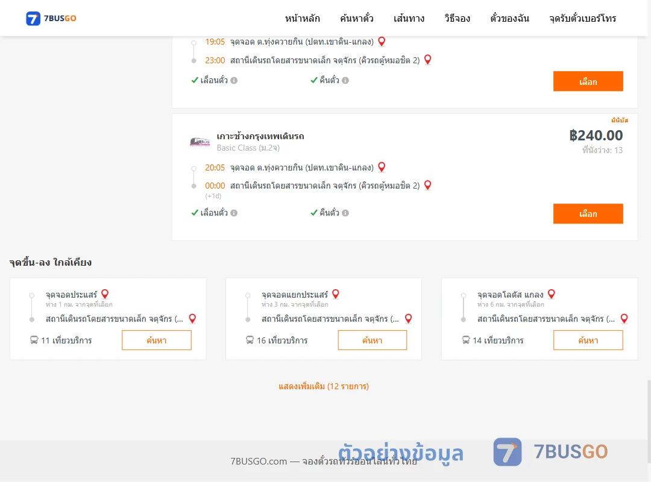The width and height of the screenshot is (651, 482).
Task: Click destination map pin in จุดจอดโลตัส แกลง card
Action: click(624, 319)
